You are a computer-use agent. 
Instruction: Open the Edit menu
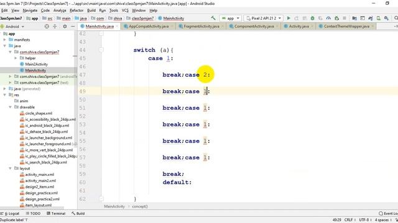tap(4, 11)
